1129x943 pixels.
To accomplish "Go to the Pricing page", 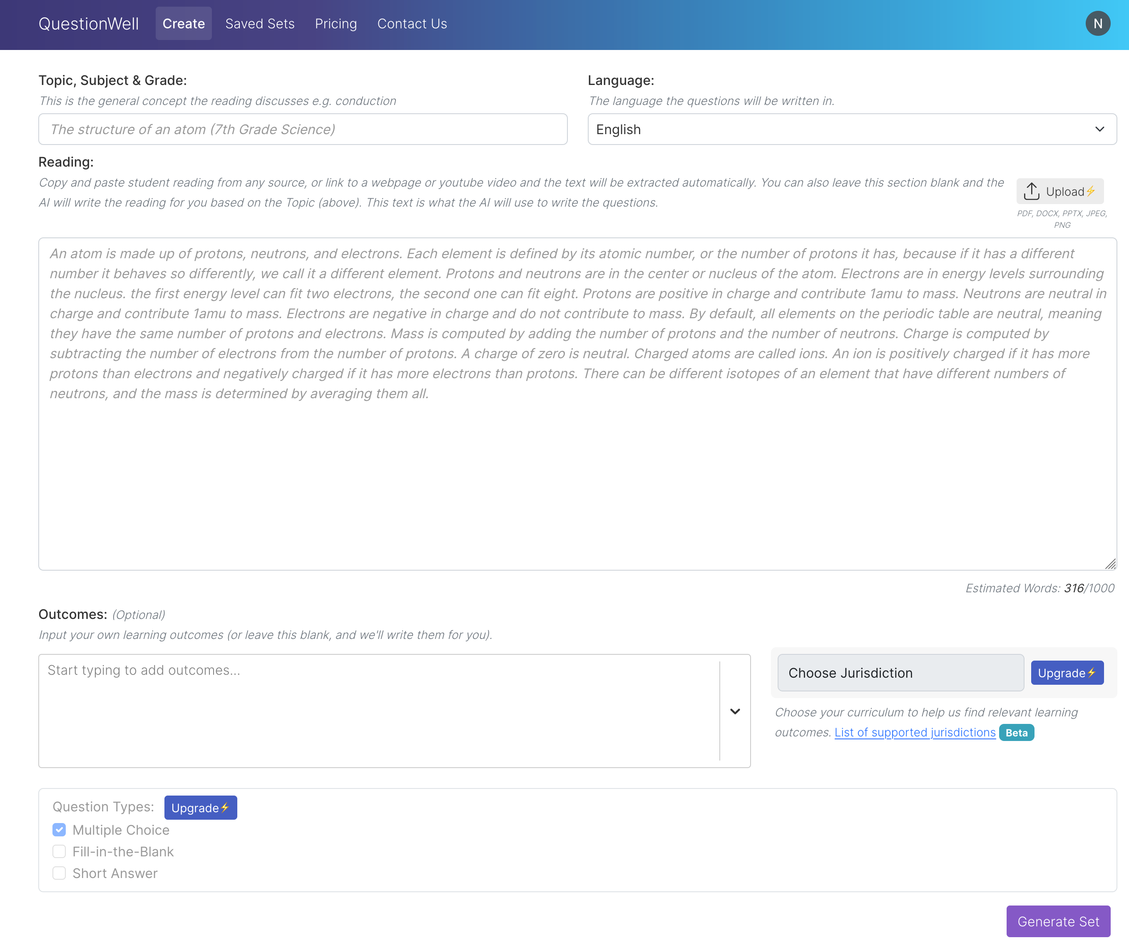I will pyautogui.click(x=336, y=24).
